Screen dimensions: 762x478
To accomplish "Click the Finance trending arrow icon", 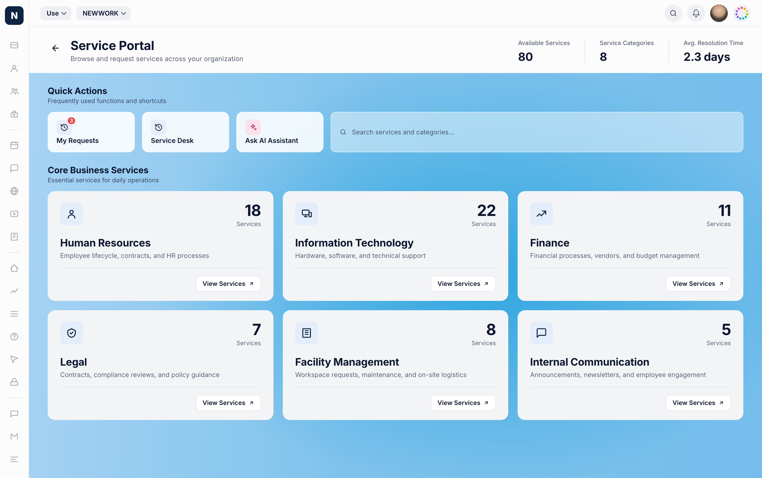I will (541, 214).
